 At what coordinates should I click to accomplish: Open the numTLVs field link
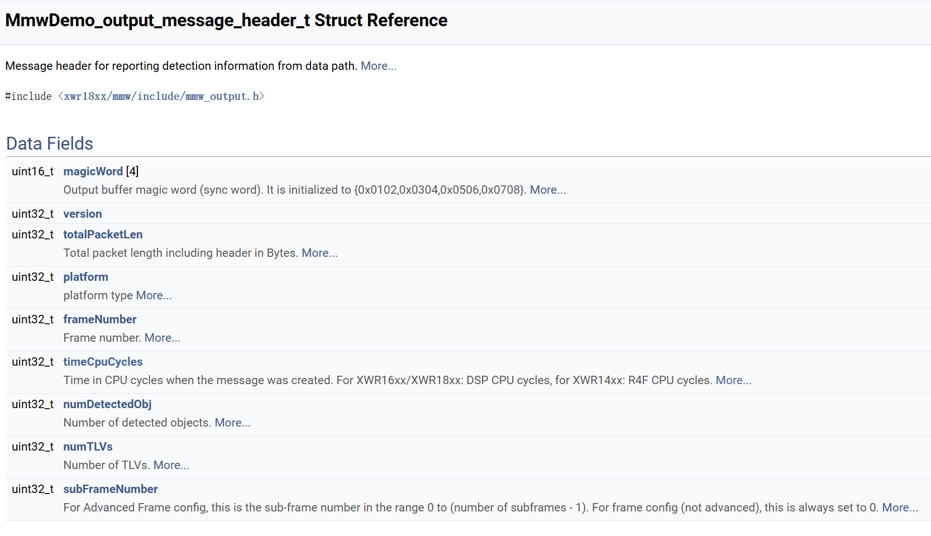tap(88, 447)
